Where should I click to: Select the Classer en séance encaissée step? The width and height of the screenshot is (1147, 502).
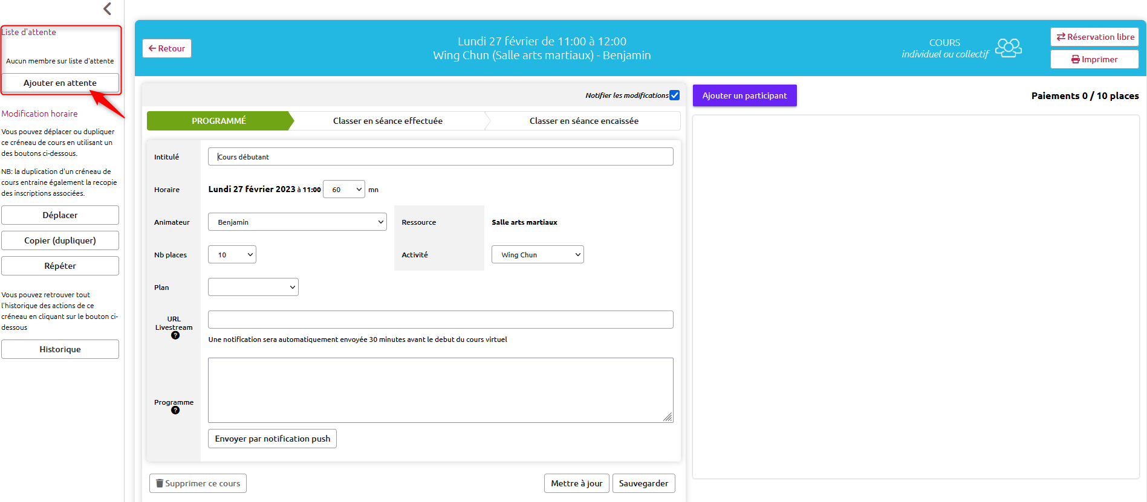pos(583,121)
